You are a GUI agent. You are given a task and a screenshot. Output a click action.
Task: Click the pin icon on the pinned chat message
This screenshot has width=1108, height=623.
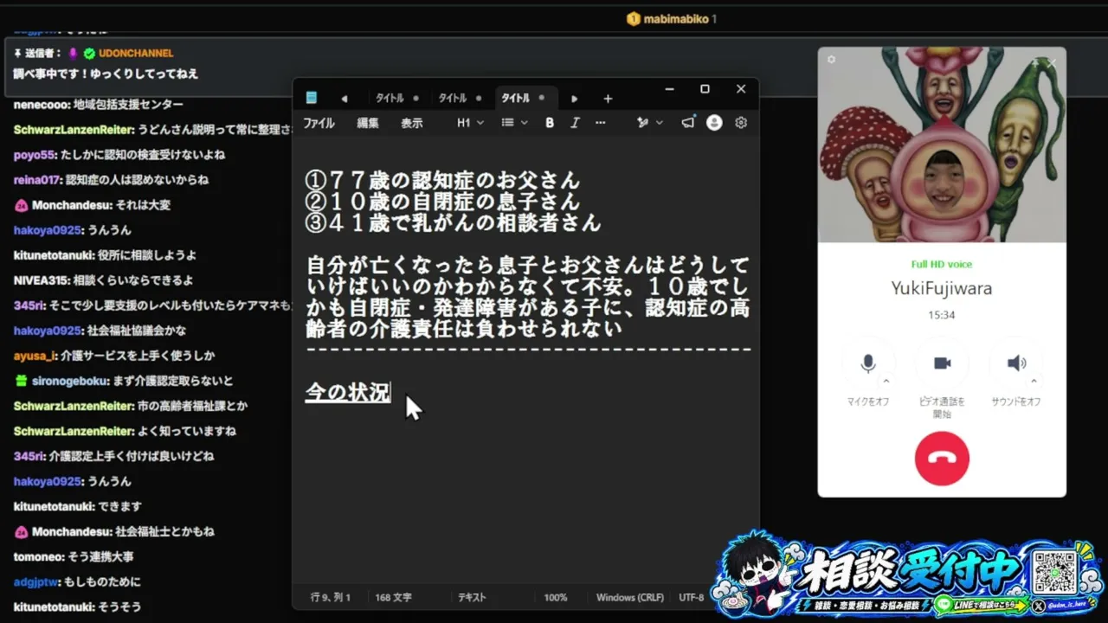(17, 54)
